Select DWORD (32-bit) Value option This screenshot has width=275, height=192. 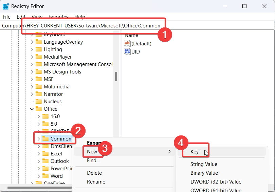pos(216,182)
